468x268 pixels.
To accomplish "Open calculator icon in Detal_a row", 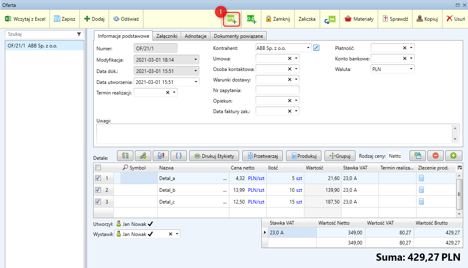I will 421,178.
